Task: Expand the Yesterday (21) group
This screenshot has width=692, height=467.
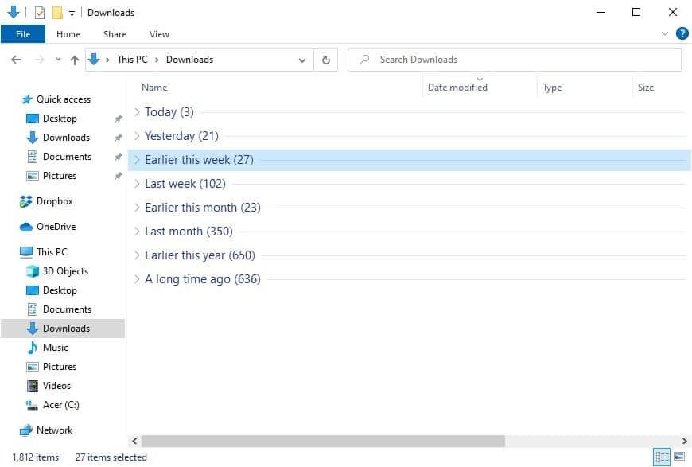Action: (137, 136)
